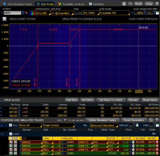
Task: Open the plot lines '+1 @ Expiration' dropdown
Action: coord(62,13)
